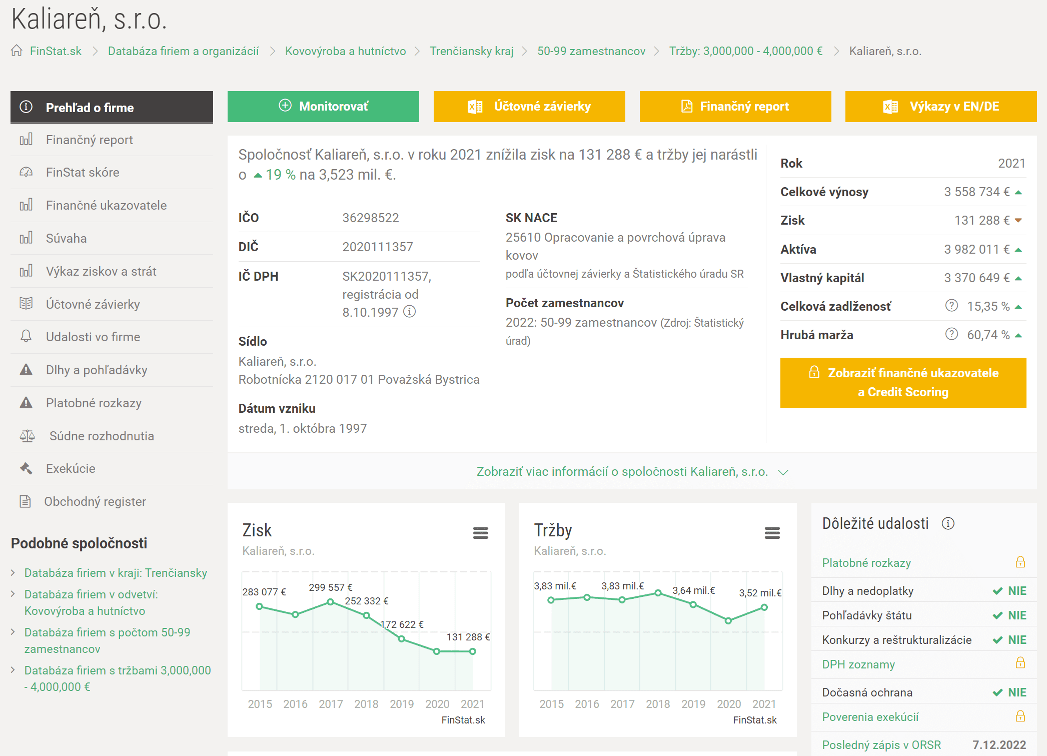Click the info icon next to Dôležité udalosti
Image resolution: width=1047 pixels, height=756 pixels.
click(x=948, y=523)
